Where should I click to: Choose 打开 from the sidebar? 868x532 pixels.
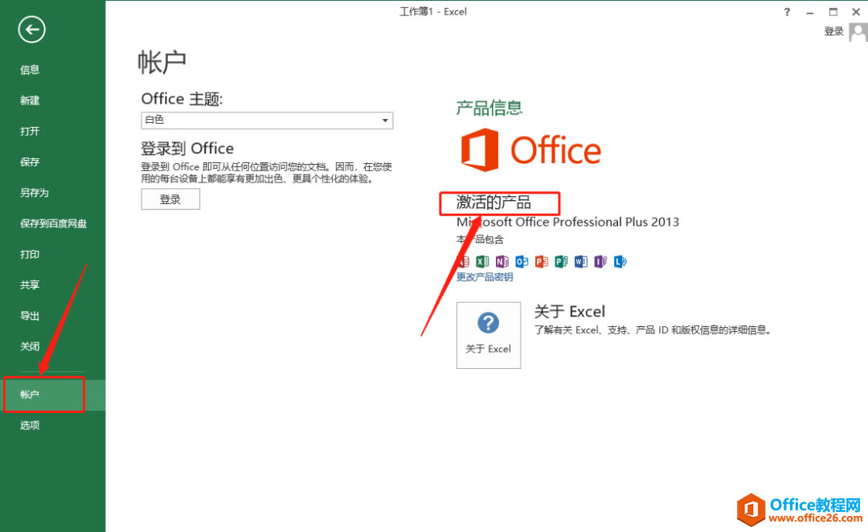pos(30,131)
